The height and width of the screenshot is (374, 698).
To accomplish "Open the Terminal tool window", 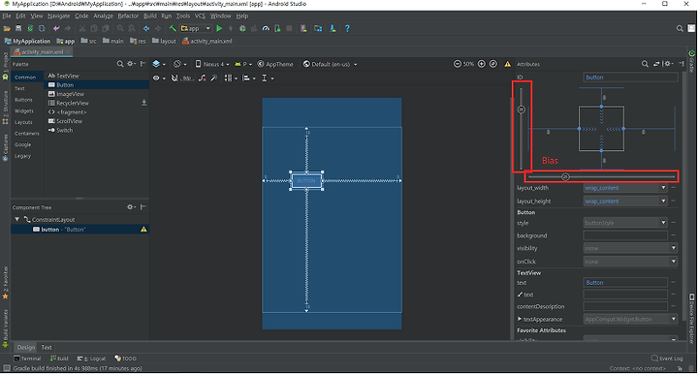I will [27, 358].
